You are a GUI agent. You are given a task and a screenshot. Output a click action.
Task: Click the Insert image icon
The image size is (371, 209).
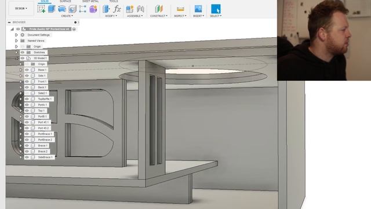pos(198,9)
